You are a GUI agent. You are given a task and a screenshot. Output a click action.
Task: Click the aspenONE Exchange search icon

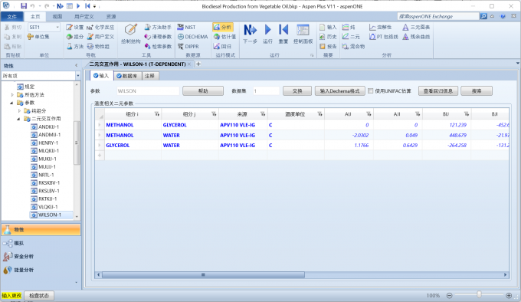pos(483,16)
